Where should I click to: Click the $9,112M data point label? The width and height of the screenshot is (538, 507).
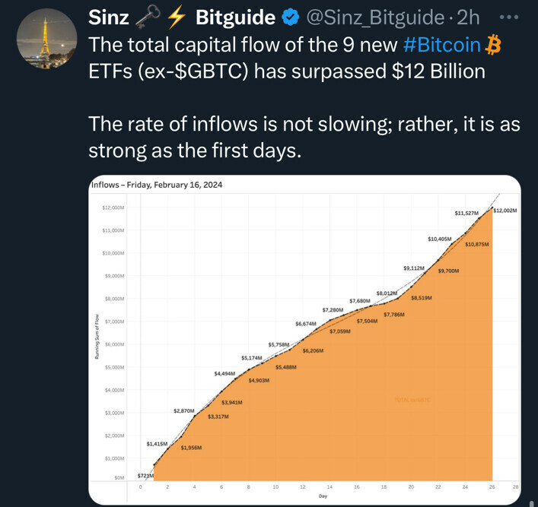tap(415, 268)
